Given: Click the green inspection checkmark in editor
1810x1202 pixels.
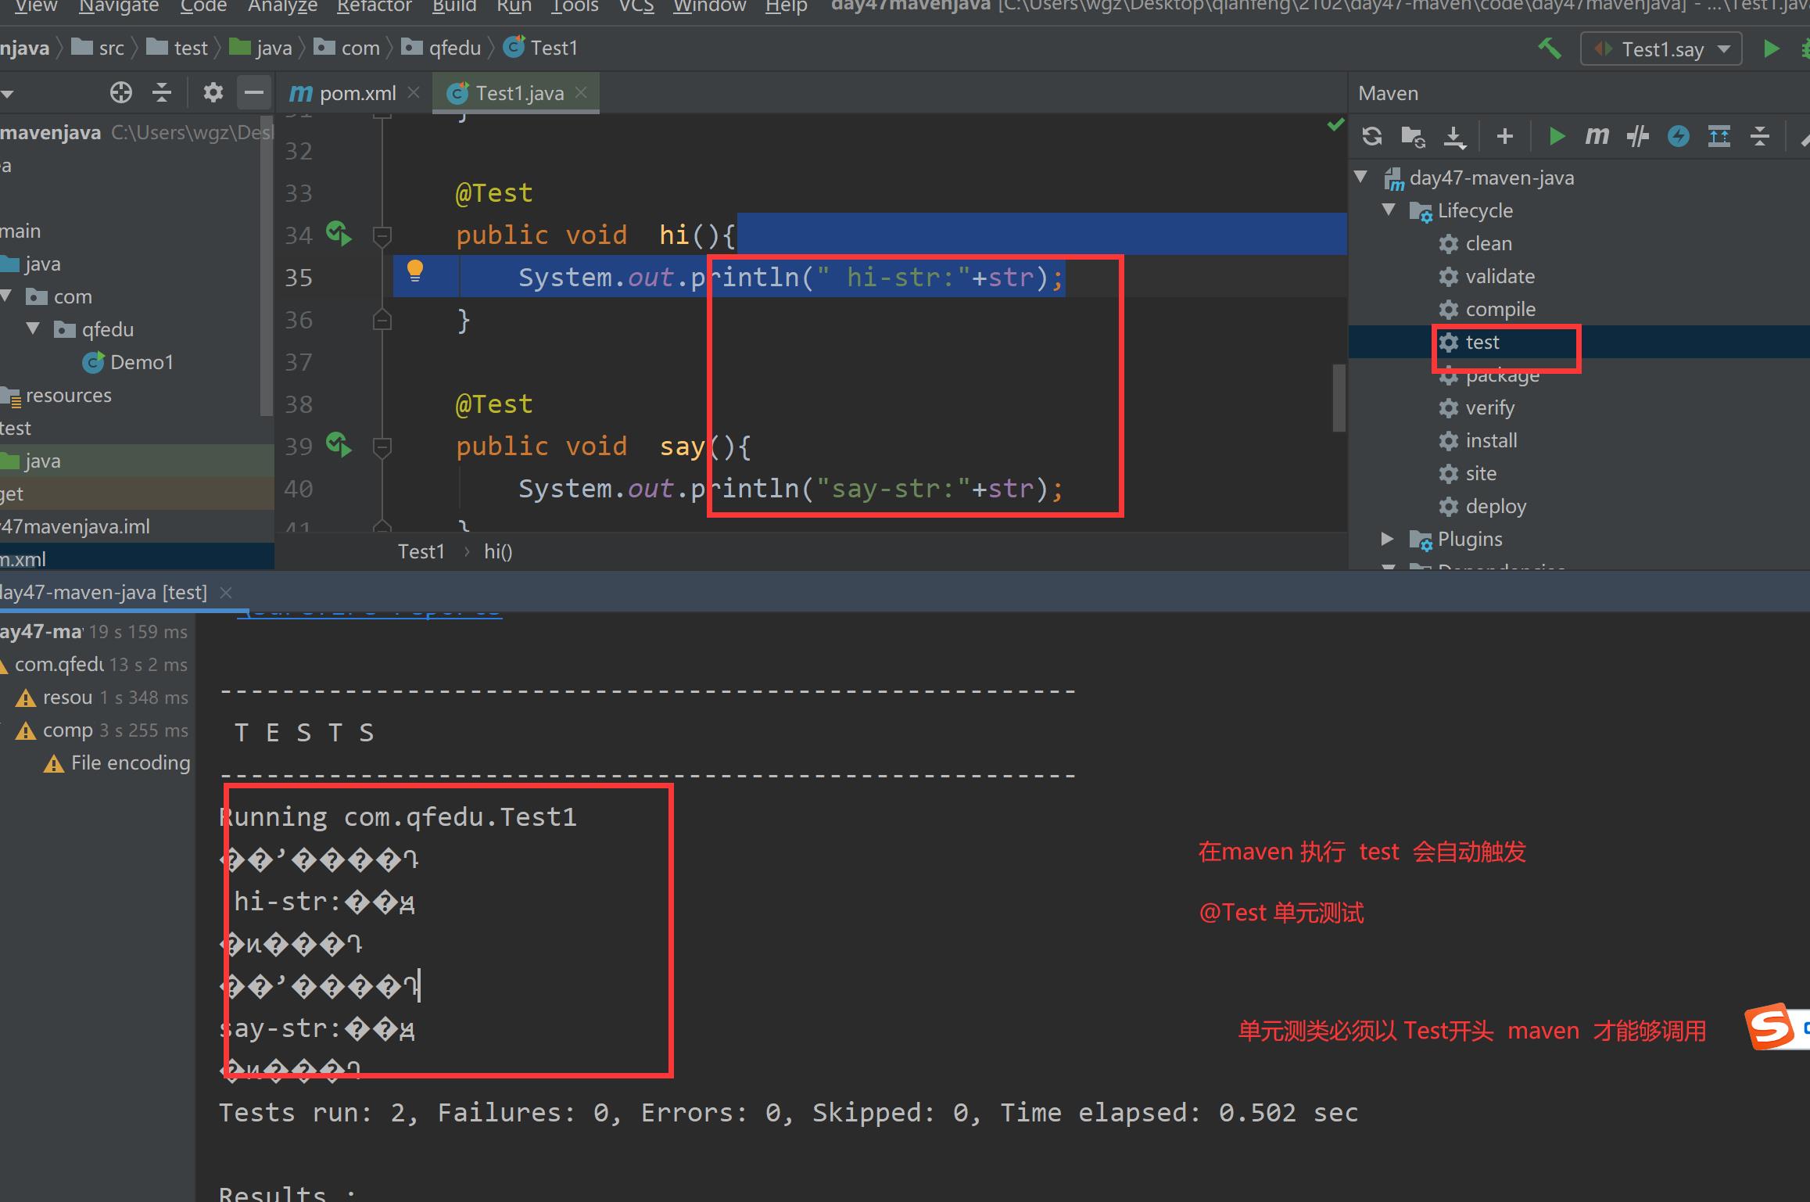Looking at the screenshot, I should pyautogui.click(x=1335, y=124).
